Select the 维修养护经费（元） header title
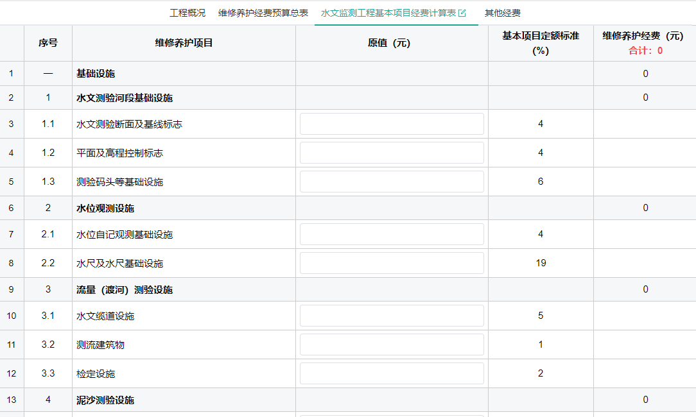This screenshot has width=696, height=417. click(x=643, y=36)
